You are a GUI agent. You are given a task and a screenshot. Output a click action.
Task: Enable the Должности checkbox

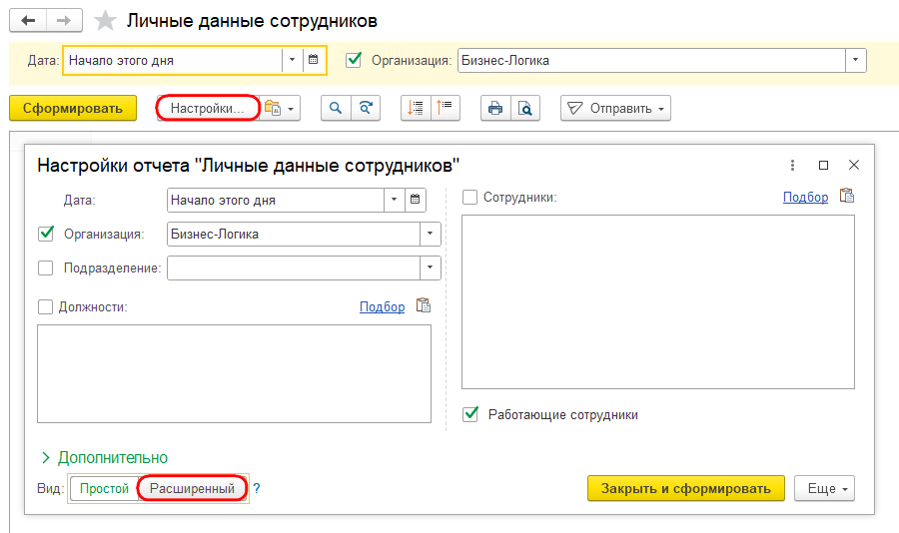(45, 306)
